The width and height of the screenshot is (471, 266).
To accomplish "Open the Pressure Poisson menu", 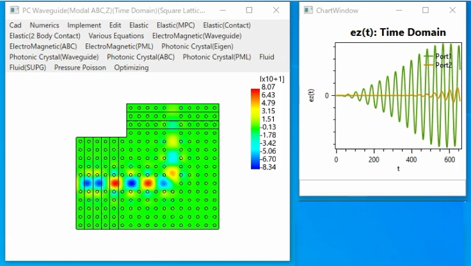I will click(x=80, y=67).
